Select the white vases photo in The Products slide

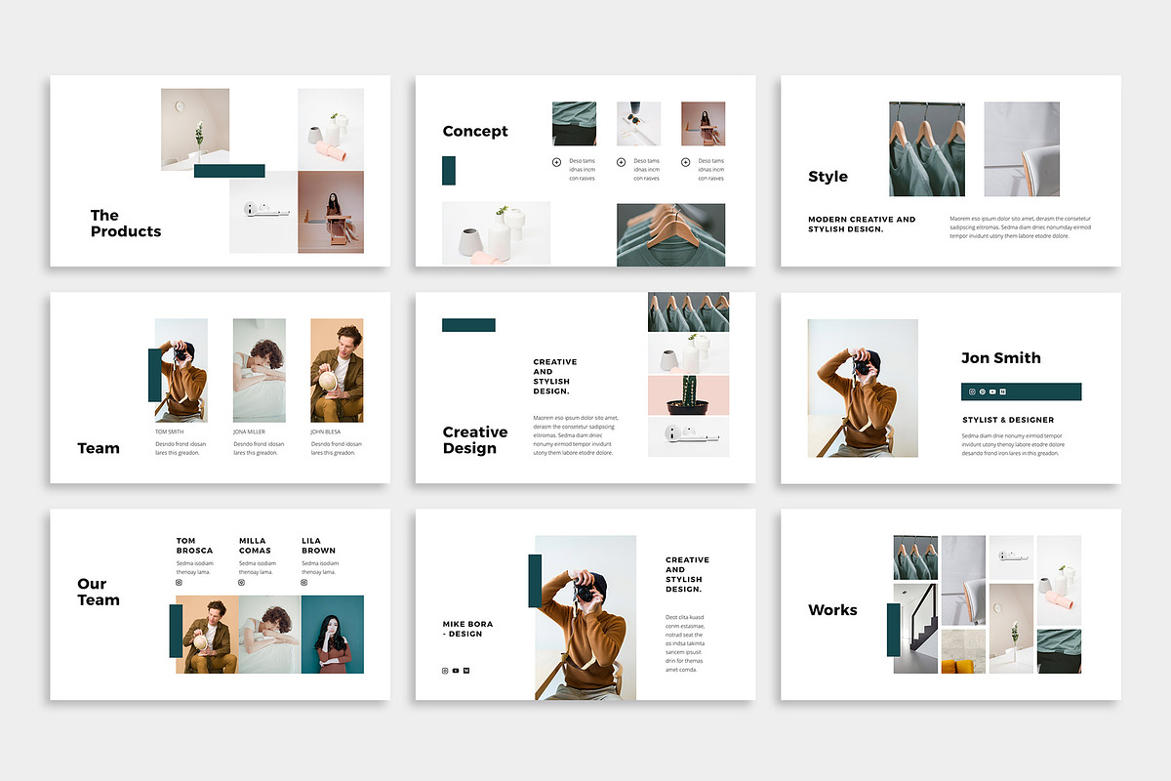pyautogui.click(x=331, y=130)
